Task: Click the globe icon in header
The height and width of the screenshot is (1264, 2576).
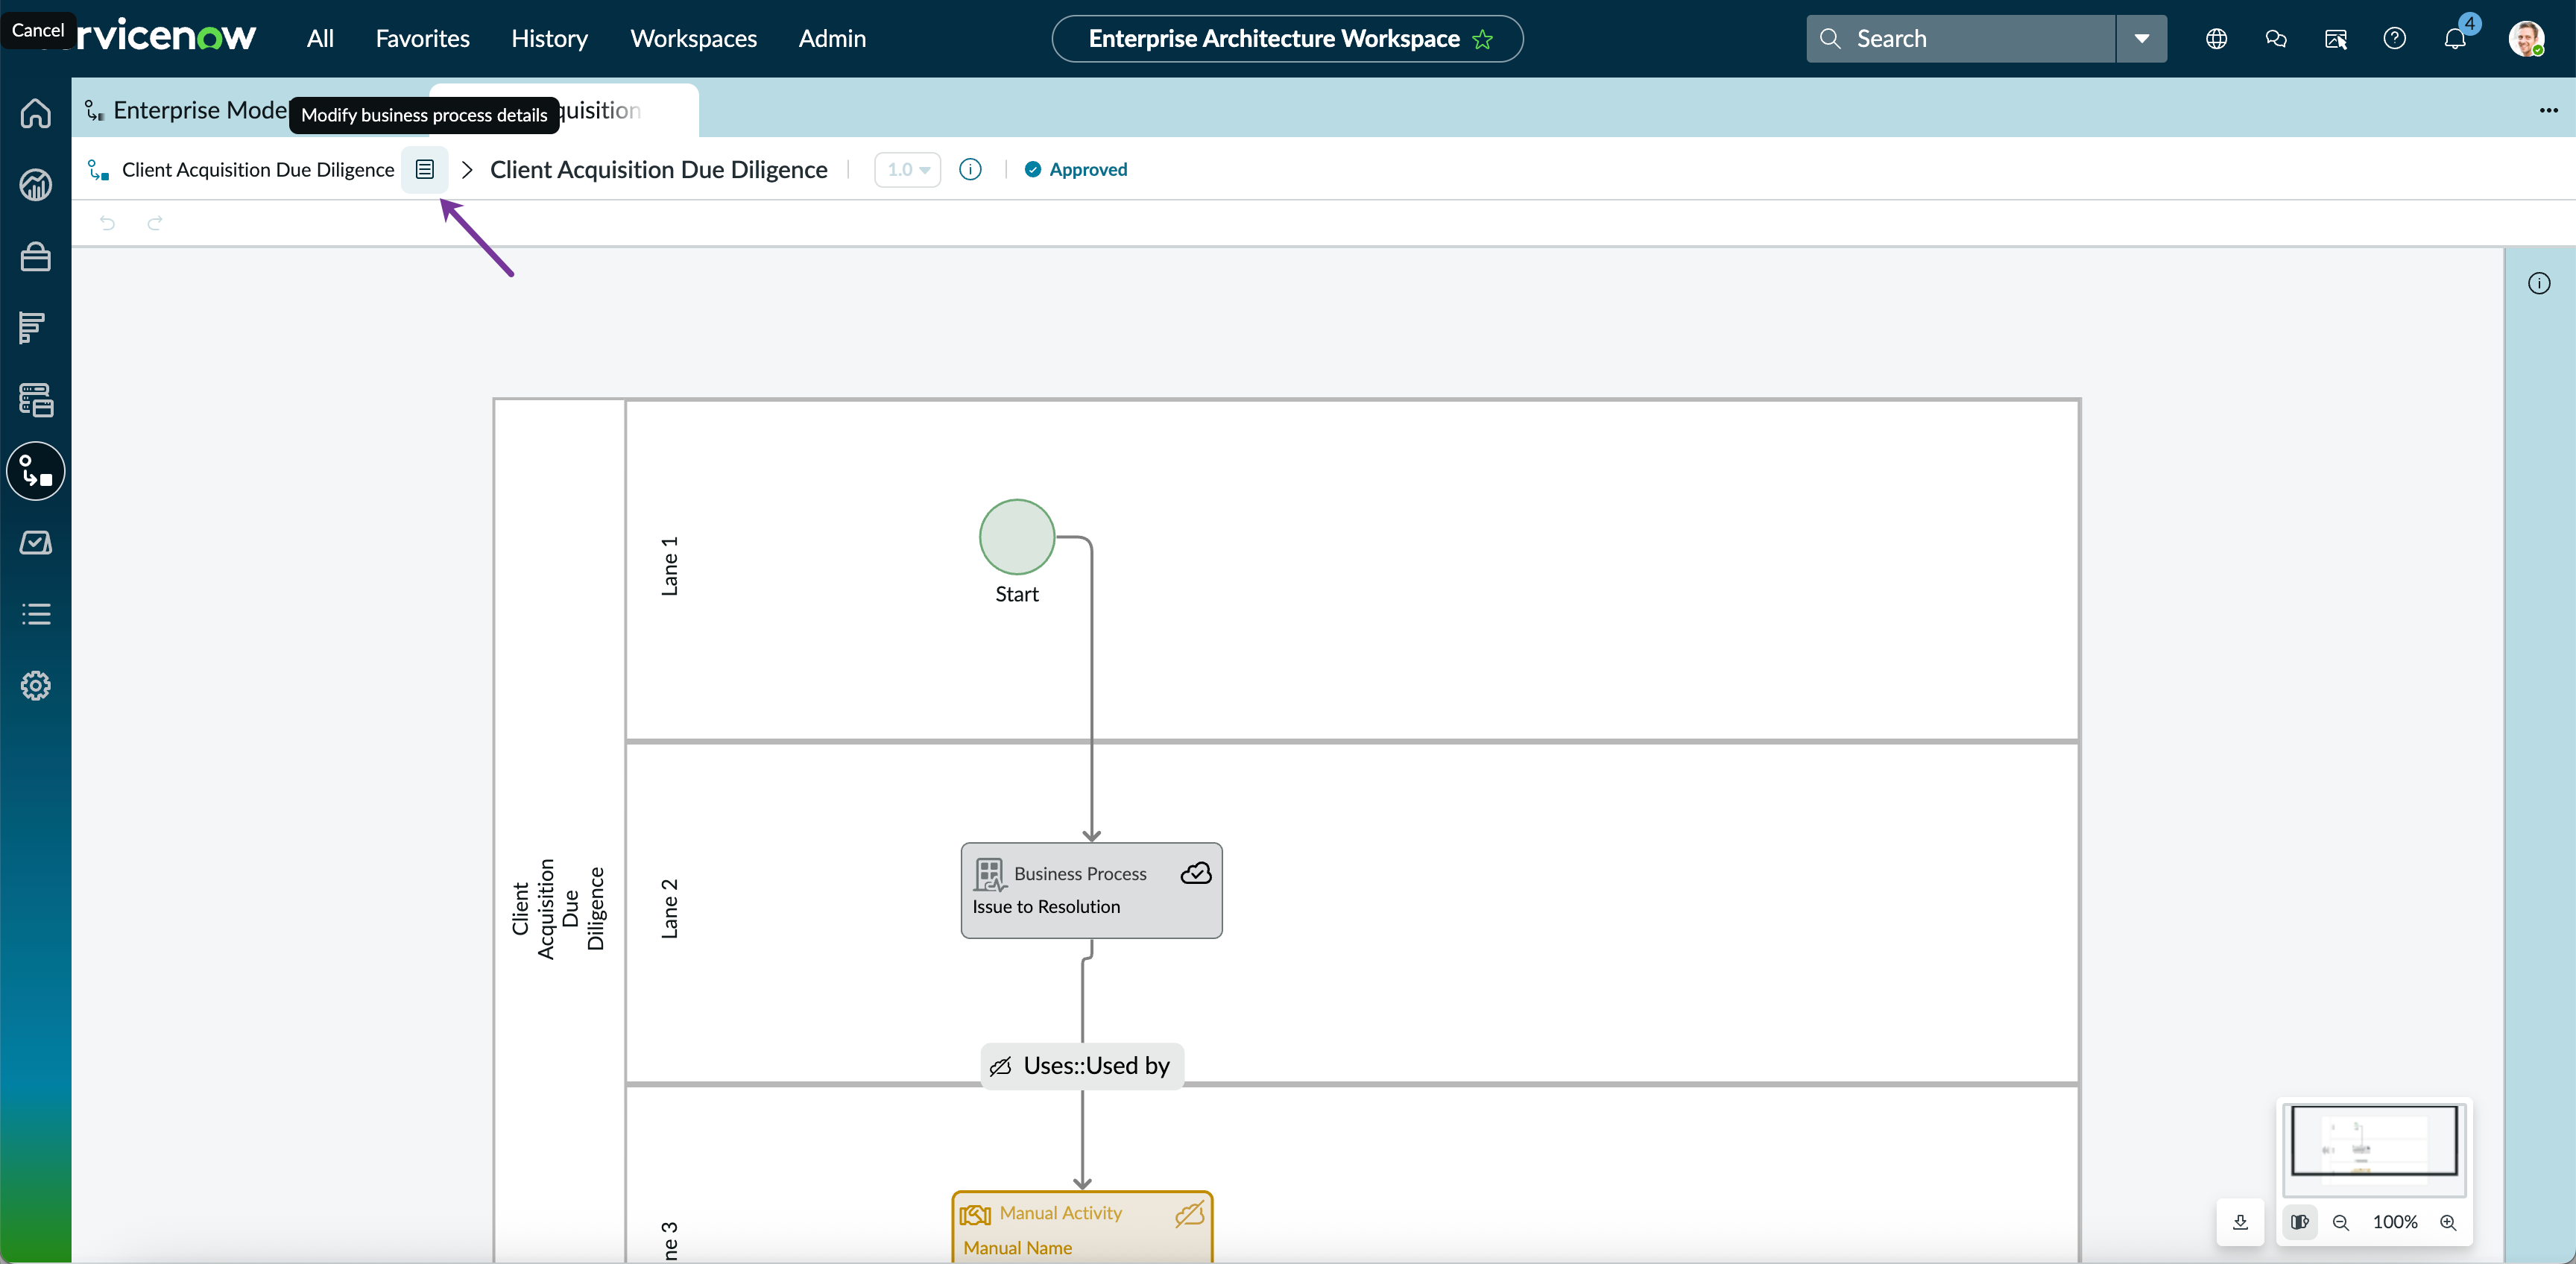Action: (x=2216, y=39)
